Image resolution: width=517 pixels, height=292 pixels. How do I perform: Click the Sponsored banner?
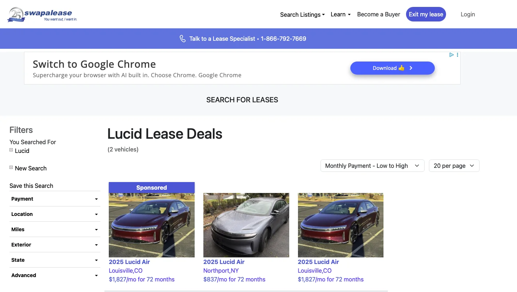coord(152,188)
